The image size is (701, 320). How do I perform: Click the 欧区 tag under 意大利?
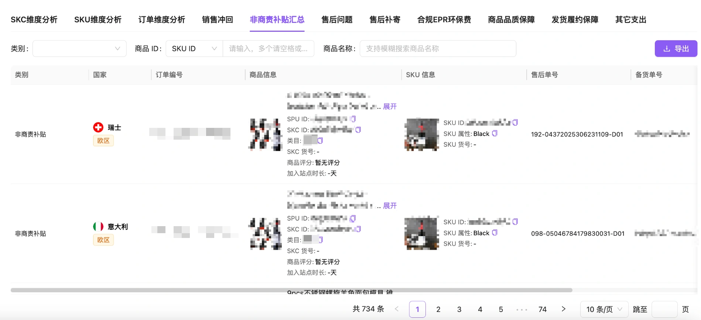103,240
